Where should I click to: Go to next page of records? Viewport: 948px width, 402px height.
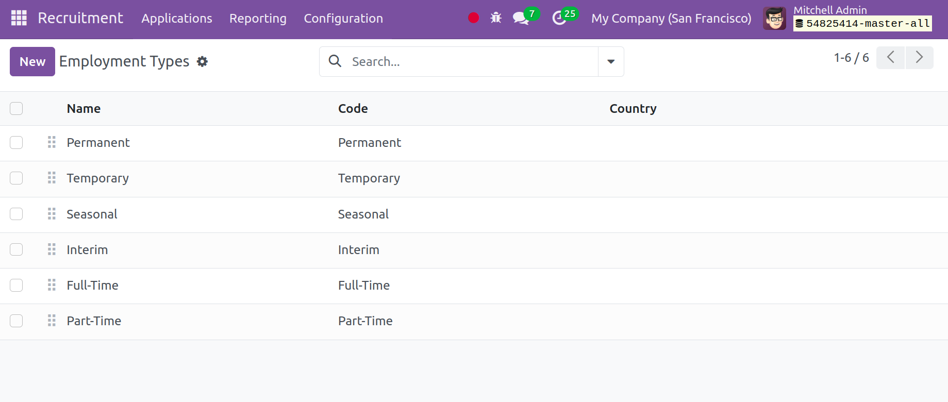919,57
